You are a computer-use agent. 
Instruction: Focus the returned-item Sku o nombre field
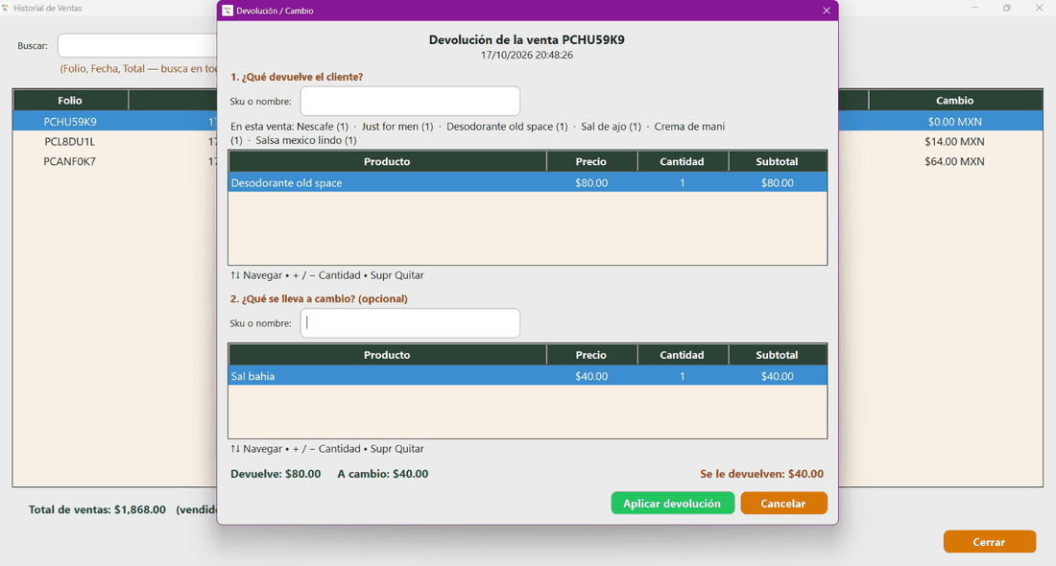(410, 101)
